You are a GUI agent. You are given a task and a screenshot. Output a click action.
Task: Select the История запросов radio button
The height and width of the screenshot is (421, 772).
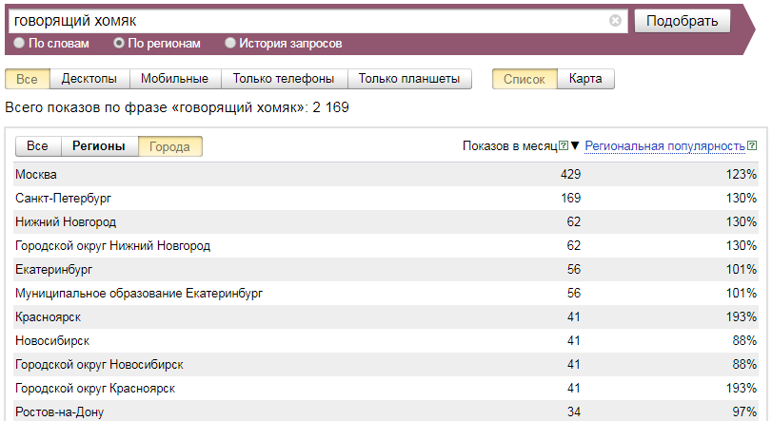tap(230, 43)
